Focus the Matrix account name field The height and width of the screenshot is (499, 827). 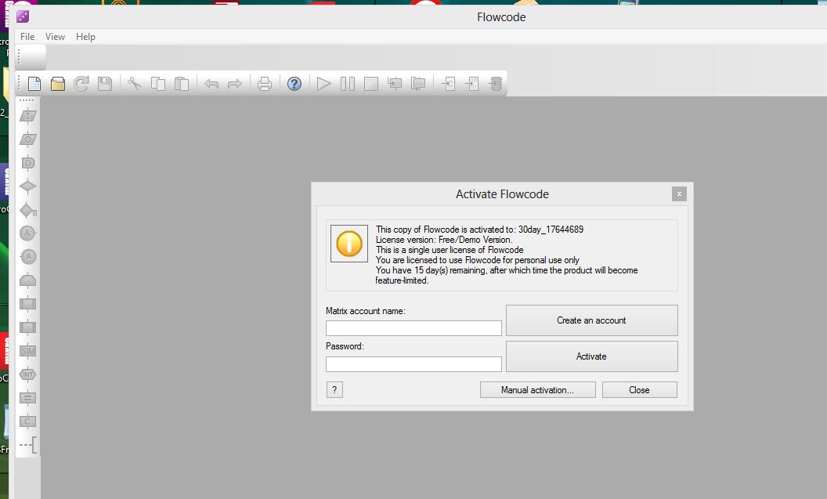(413, 328)
